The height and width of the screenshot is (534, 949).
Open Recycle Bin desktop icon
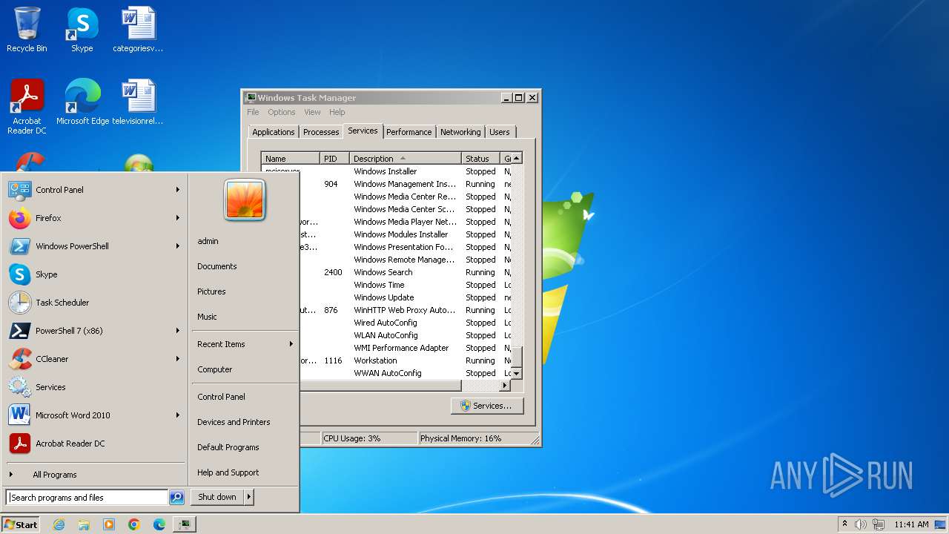27,30
